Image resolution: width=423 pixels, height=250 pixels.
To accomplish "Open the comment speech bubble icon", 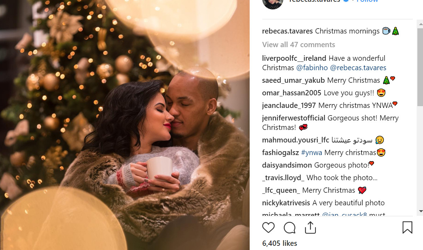I will pos(290,228).
